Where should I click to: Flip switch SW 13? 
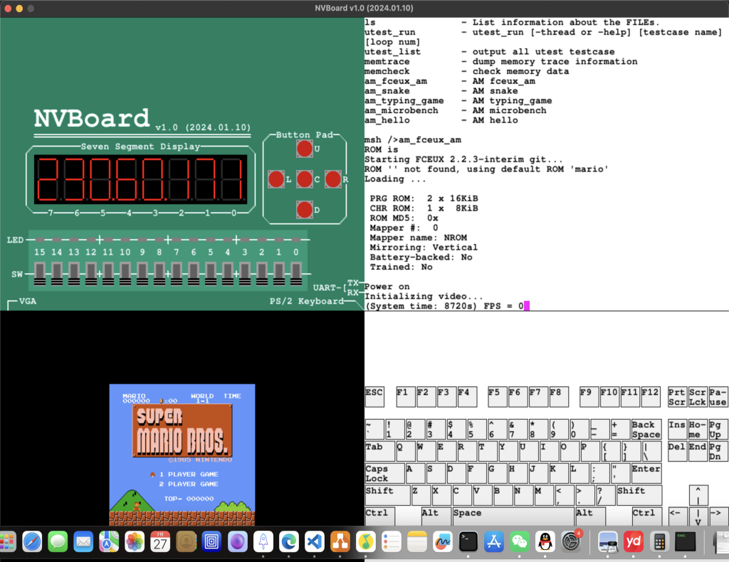pyautogui.click(x=74, y=274)
